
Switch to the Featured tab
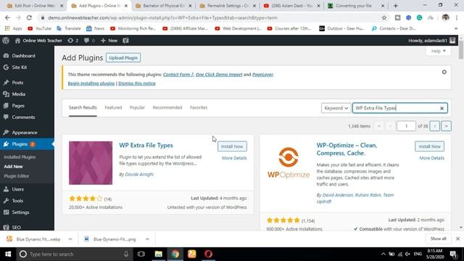click(113, 107)
